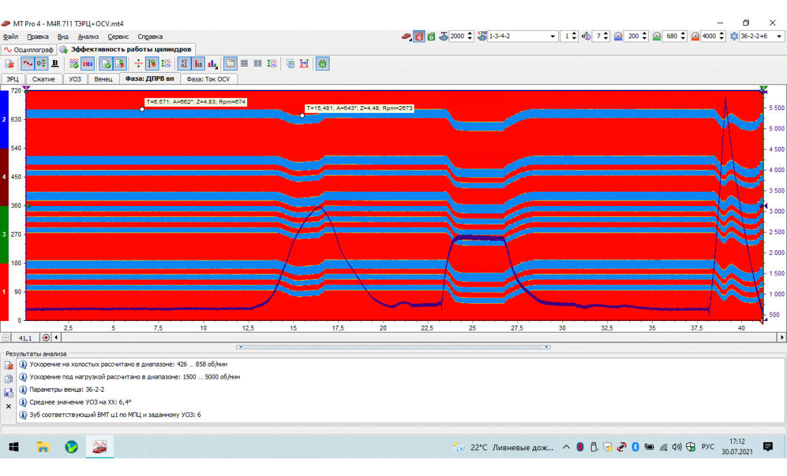Toggle the red histogram view button
787x476 pixels.
coord(198,63)
